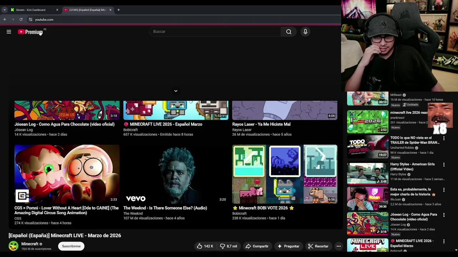Open sidebar IlloJuan charla video thumbnail
The image size is (458, 257).
367,199
